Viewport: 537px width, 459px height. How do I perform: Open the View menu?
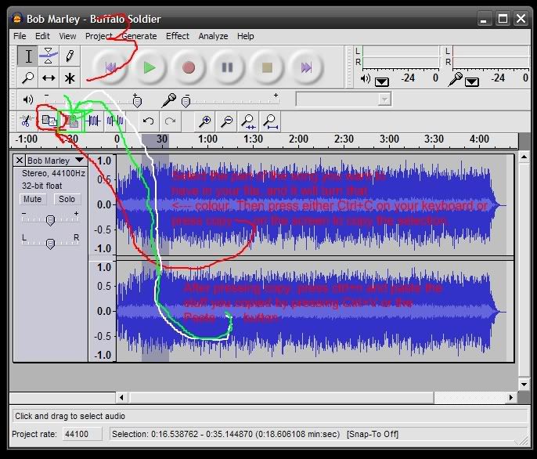point(67,36)
